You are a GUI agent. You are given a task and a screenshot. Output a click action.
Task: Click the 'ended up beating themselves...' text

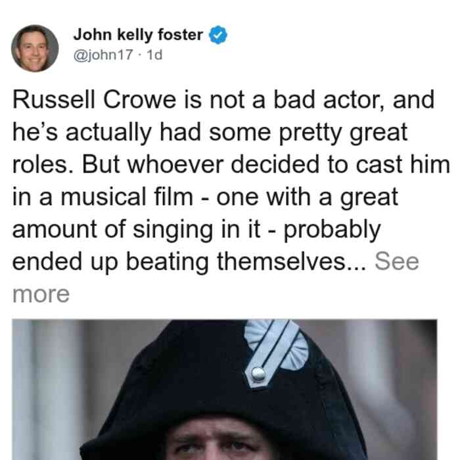click(x=189, y=261)
